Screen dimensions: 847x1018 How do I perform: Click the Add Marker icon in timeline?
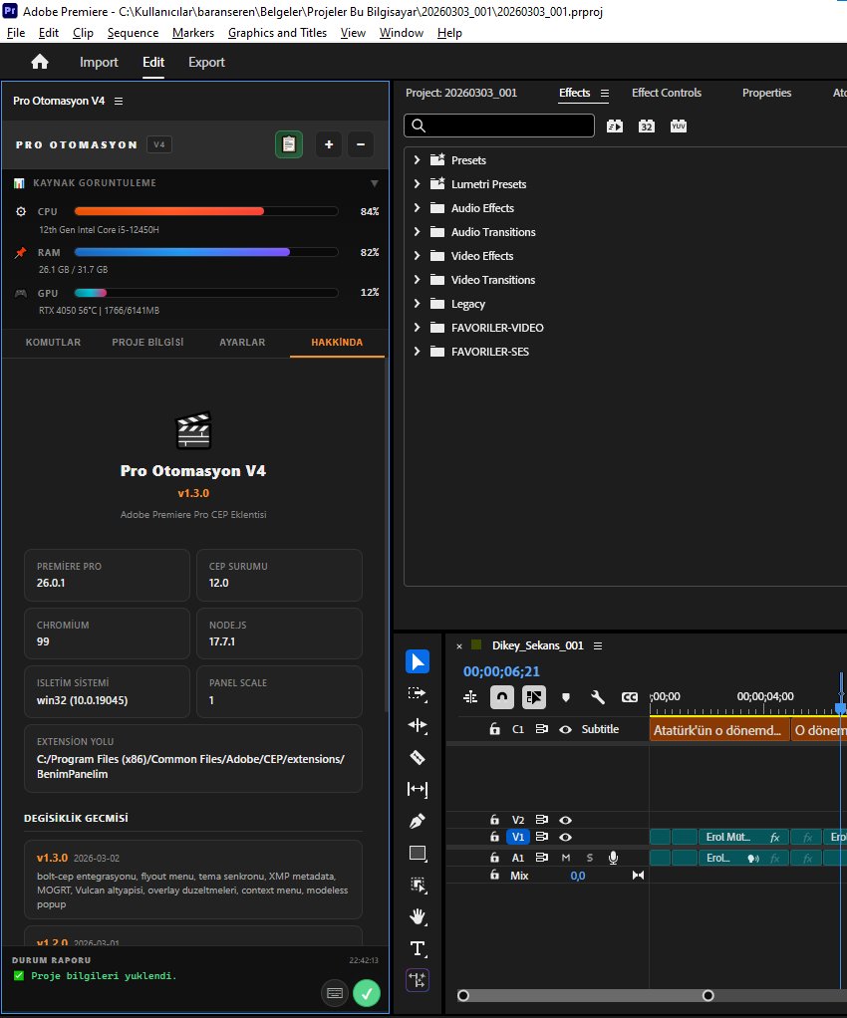coord(566,697)
